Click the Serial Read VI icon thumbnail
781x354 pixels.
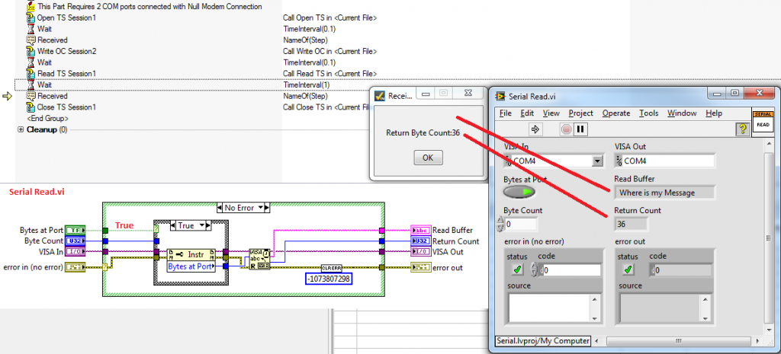tap(763, 122)
